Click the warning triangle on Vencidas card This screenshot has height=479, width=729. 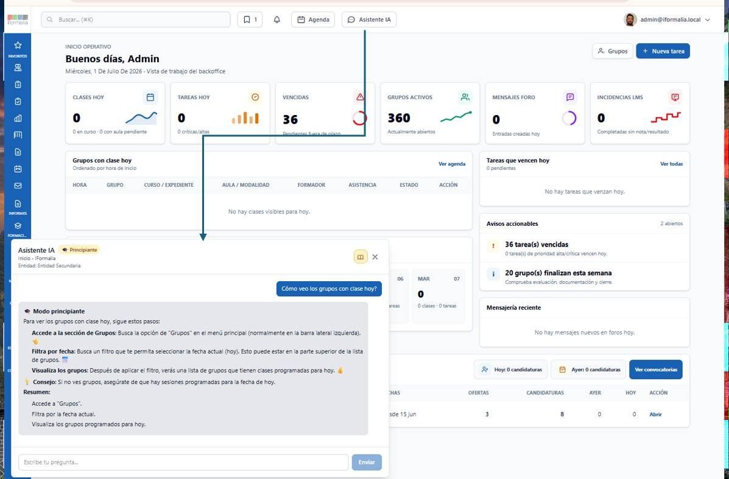360,97
